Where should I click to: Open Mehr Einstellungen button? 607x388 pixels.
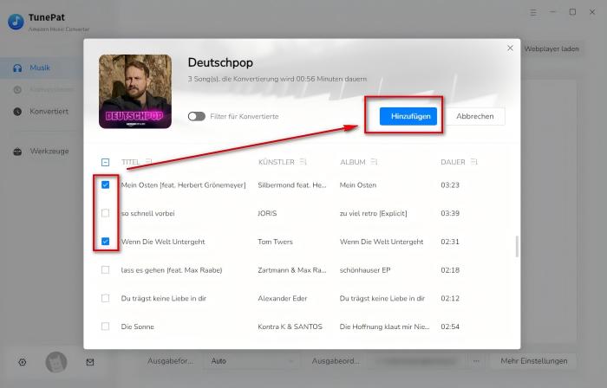(534, 361)
